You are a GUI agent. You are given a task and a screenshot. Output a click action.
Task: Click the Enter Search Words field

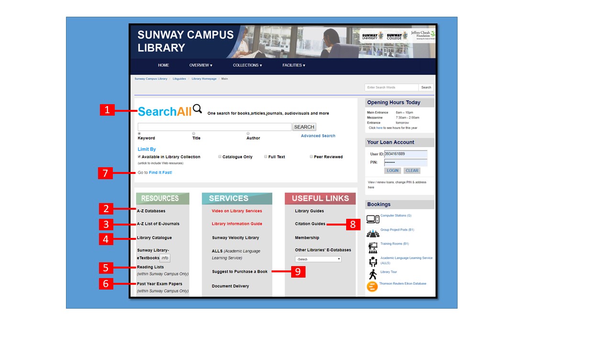(392, 87)
